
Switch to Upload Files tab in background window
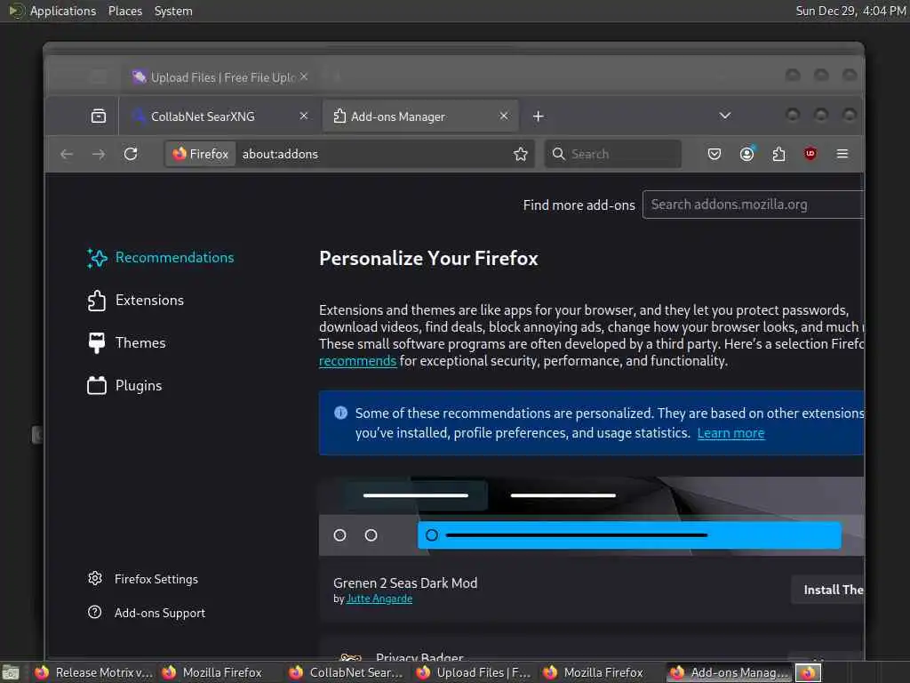click(220, 77)
